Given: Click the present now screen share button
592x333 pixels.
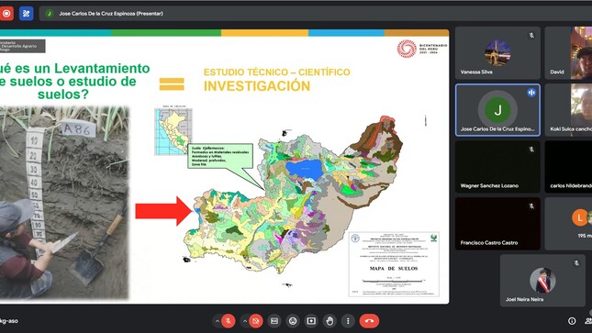Looking at the screenshot, I should pyautogui.click(x=311, y=321).
